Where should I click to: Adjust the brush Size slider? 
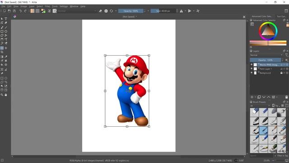[x=163, y=11]
